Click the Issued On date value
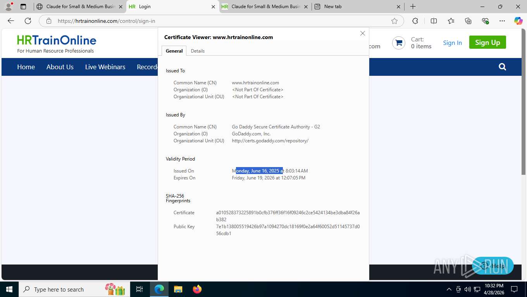 [270, 171]
